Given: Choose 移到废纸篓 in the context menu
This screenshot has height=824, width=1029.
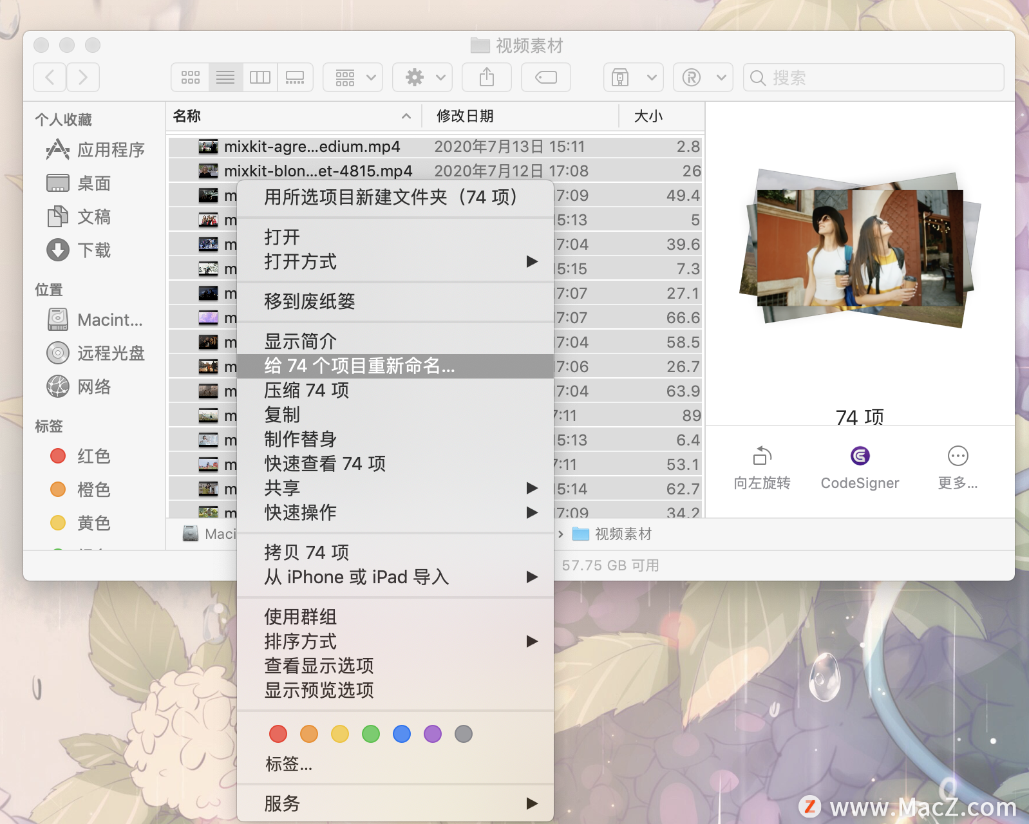Looking at the screenshot, I should (395, 301).
